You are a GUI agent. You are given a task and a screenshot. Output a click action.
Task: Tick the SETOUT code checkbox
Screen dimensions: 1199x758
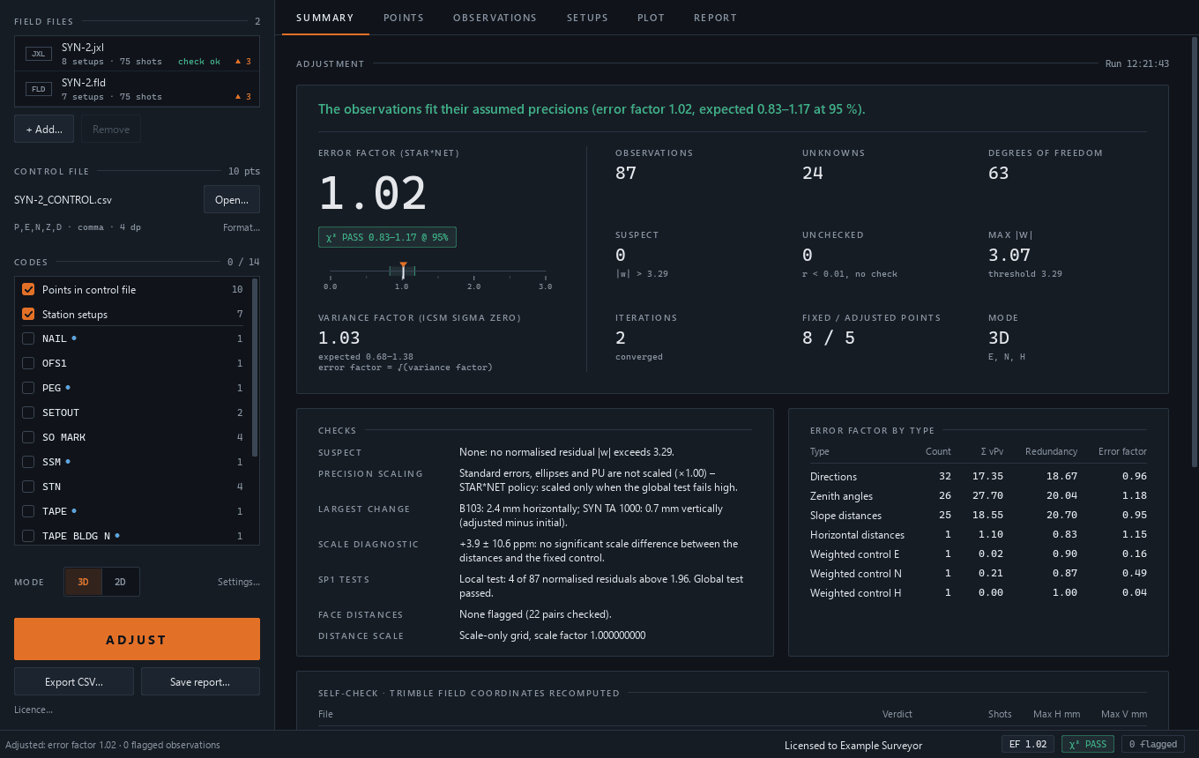coord(28,412)
